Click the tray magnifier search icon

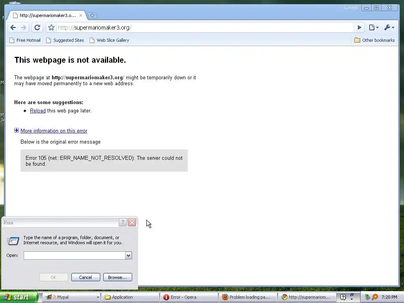[375, 297]
